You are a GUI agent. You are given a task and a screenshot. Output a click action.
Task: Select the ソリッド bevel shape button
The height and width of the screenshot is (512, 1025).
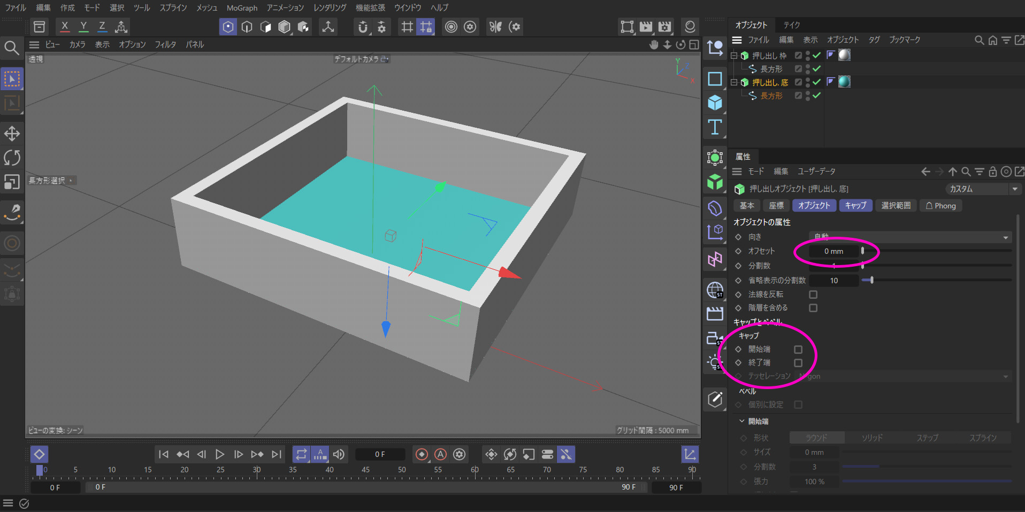pyautogui.click(x=872, y=438)
